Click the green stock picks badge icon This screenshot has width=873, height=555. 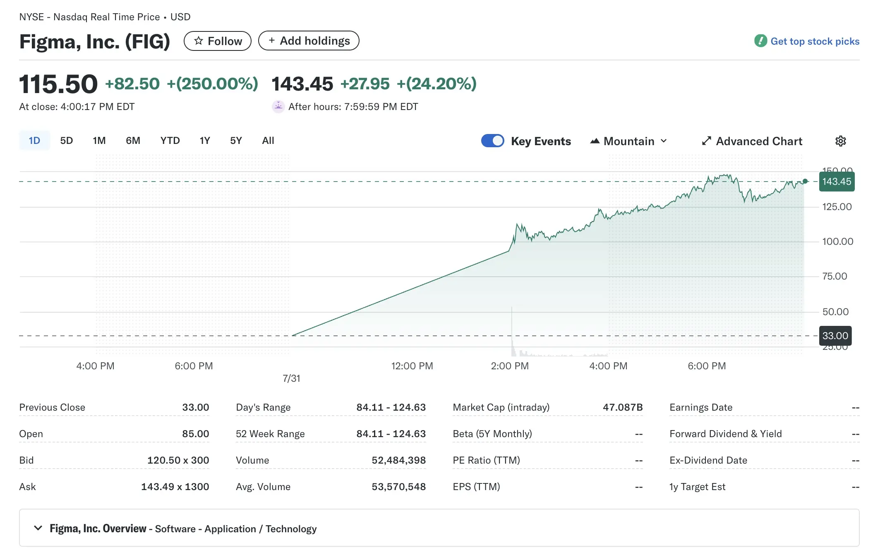[760, 41]
